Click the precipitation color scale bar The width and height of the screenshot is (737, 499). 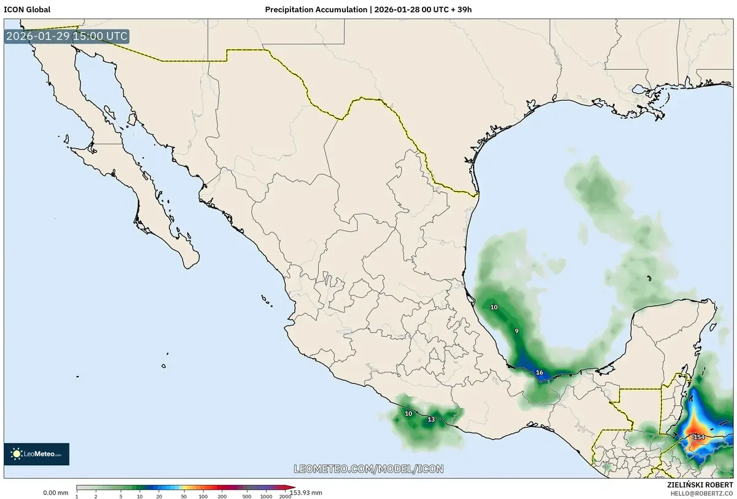click(x=185, y=488)
